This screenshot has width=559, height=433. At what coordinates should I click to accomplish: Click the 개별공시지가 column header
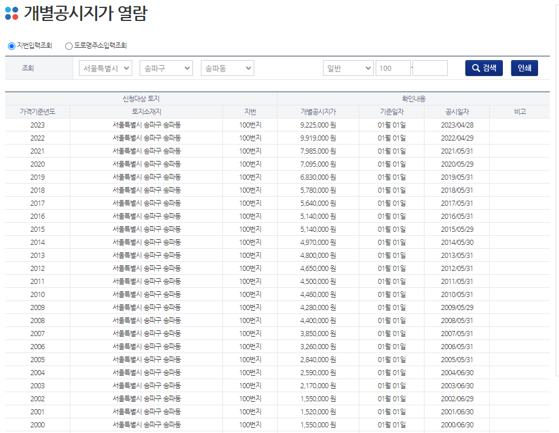click(x=318, y=112)
